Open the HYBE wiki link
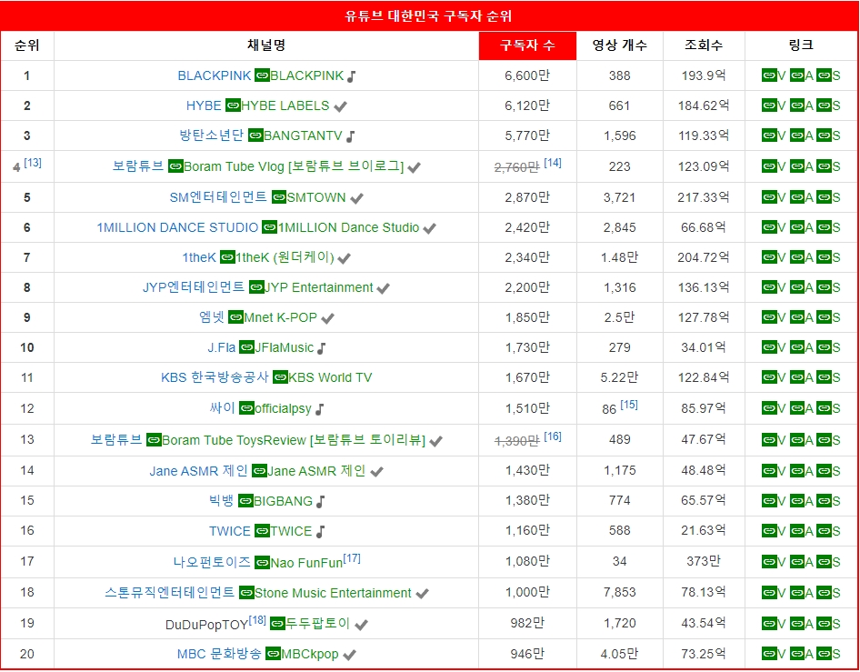860x672 pixels. pos(204,105)
